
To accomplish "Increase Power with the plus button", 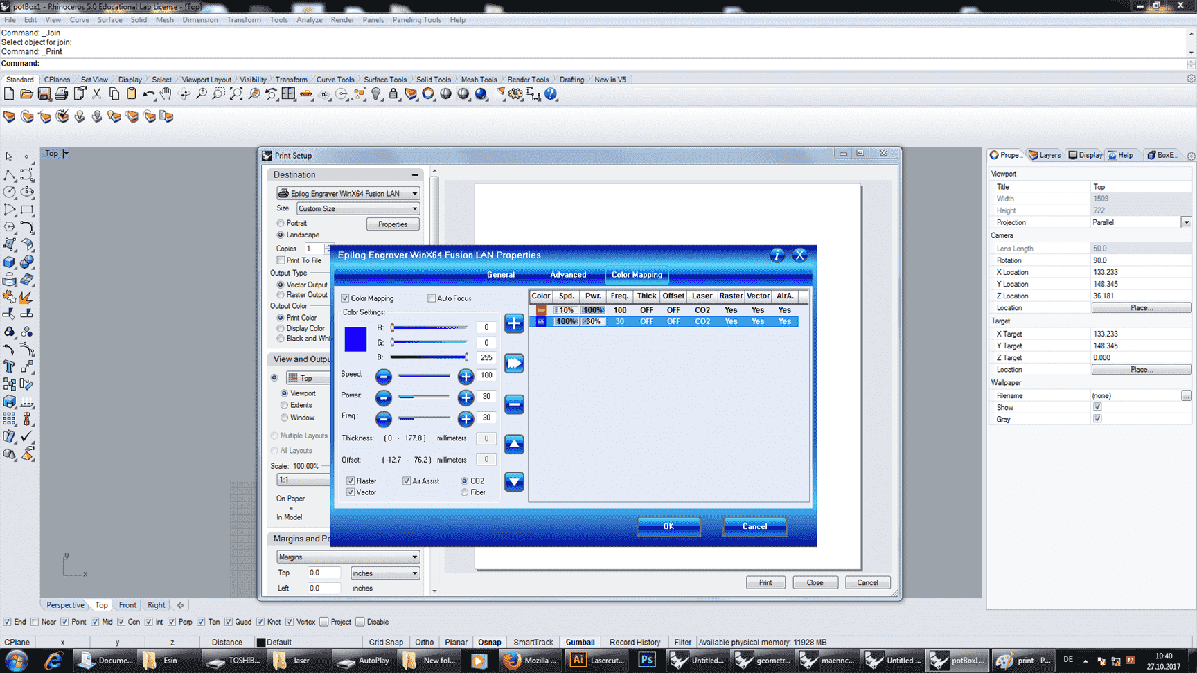I will [465, 398].
